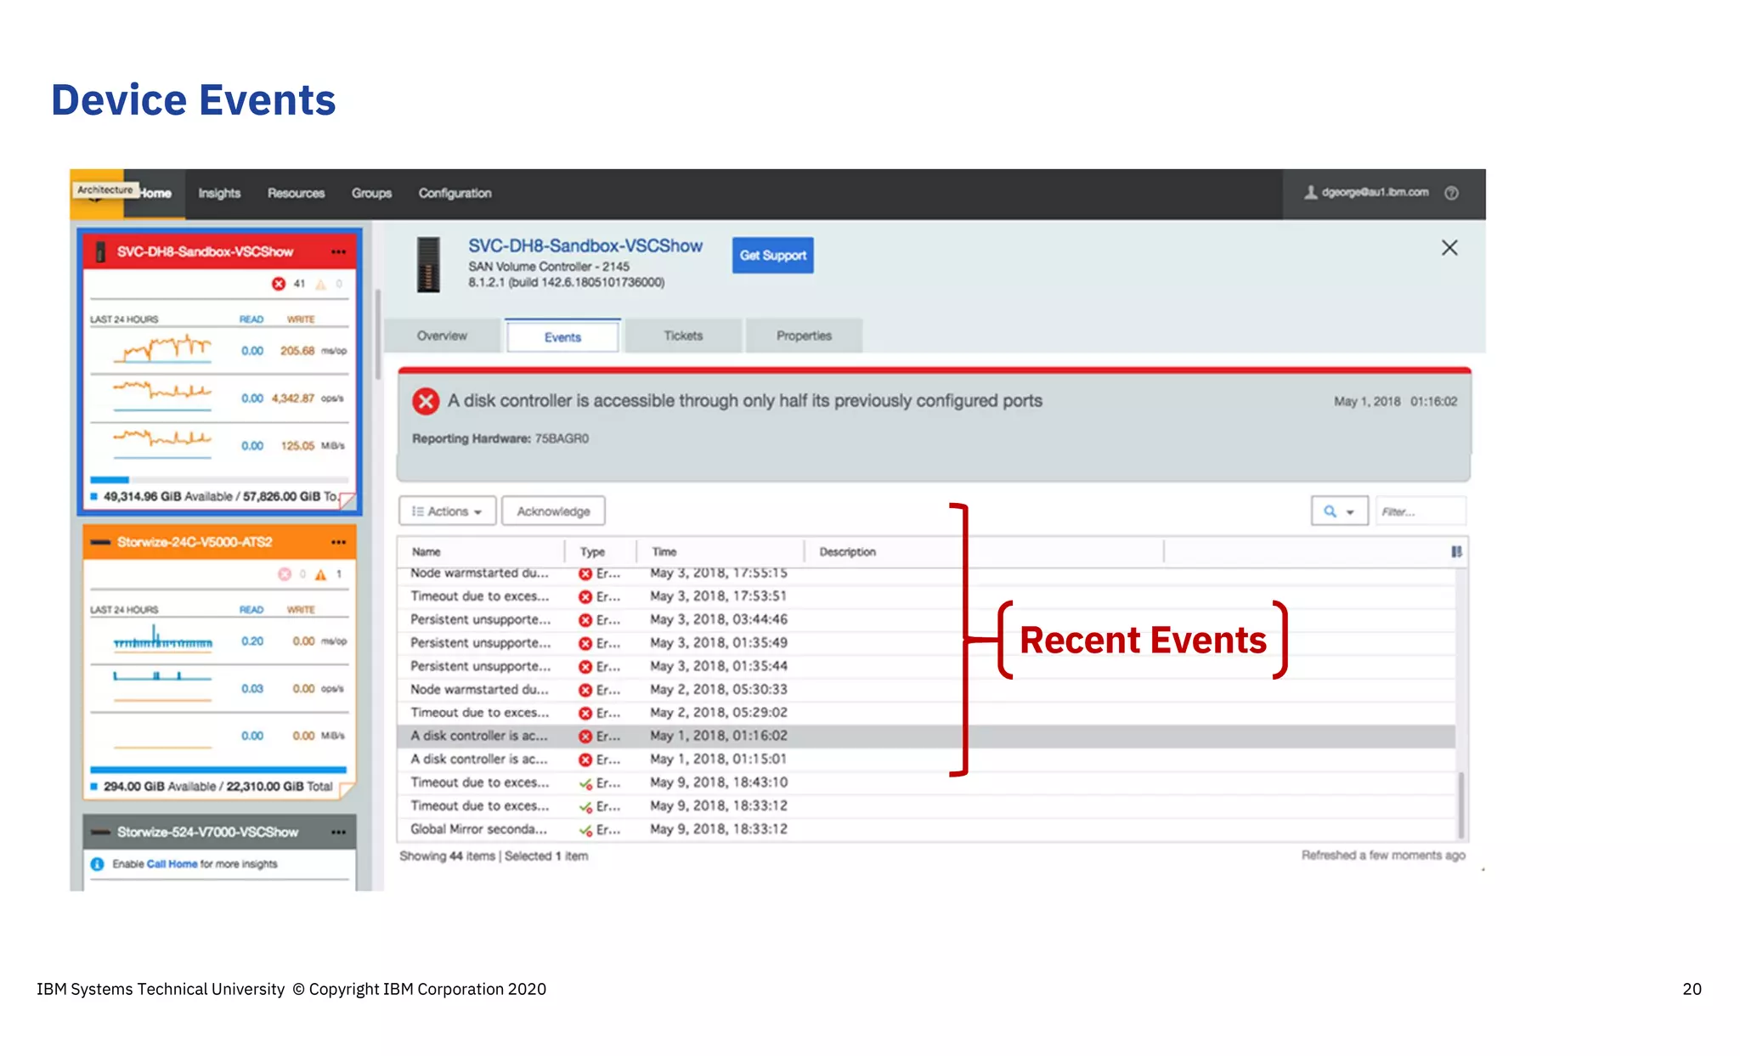Click the red error count icon showing 41
Image resolution: width=1740 pixels, height=1056 pixels.
tap(279, 284)
